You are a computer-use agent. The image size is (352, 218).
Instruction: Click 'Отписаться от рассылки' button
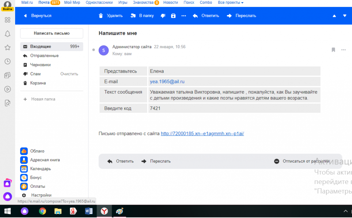point(302,161)
